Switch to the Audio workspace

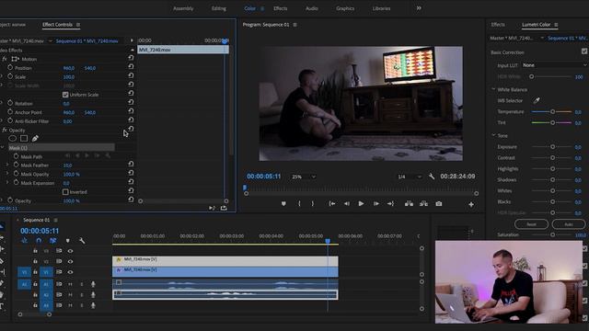pos(311,8)
